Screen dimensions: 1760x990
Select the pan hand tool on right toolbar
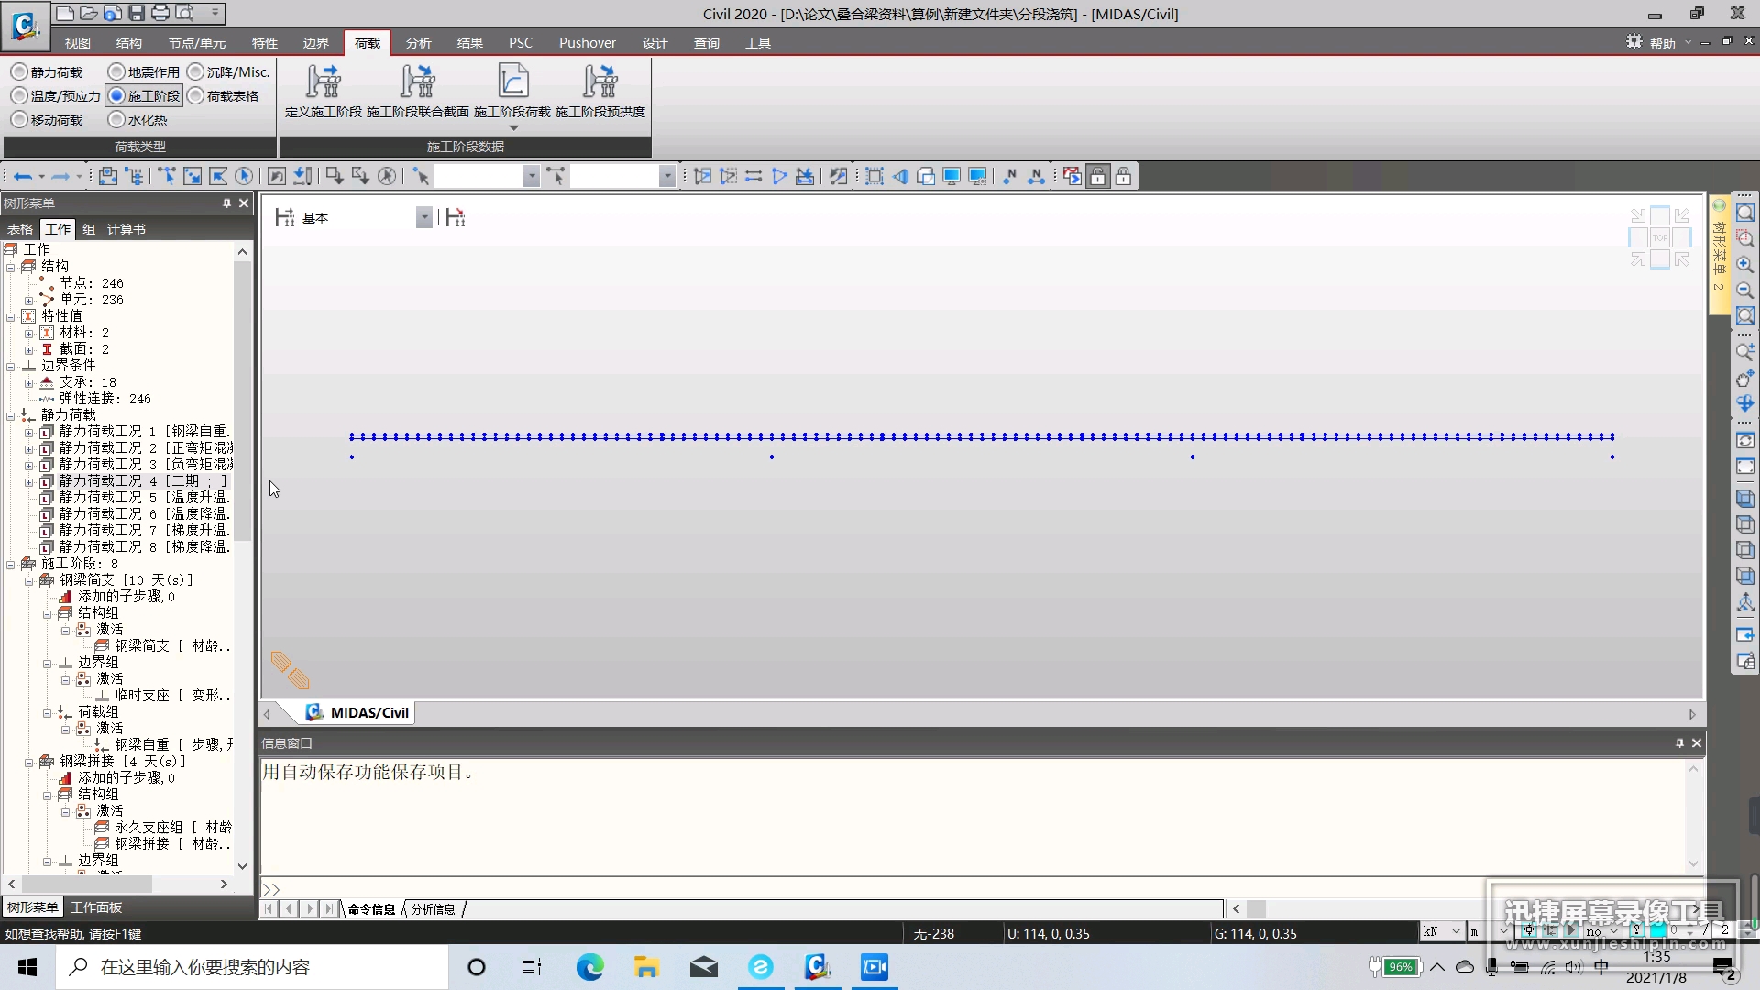1745,378
